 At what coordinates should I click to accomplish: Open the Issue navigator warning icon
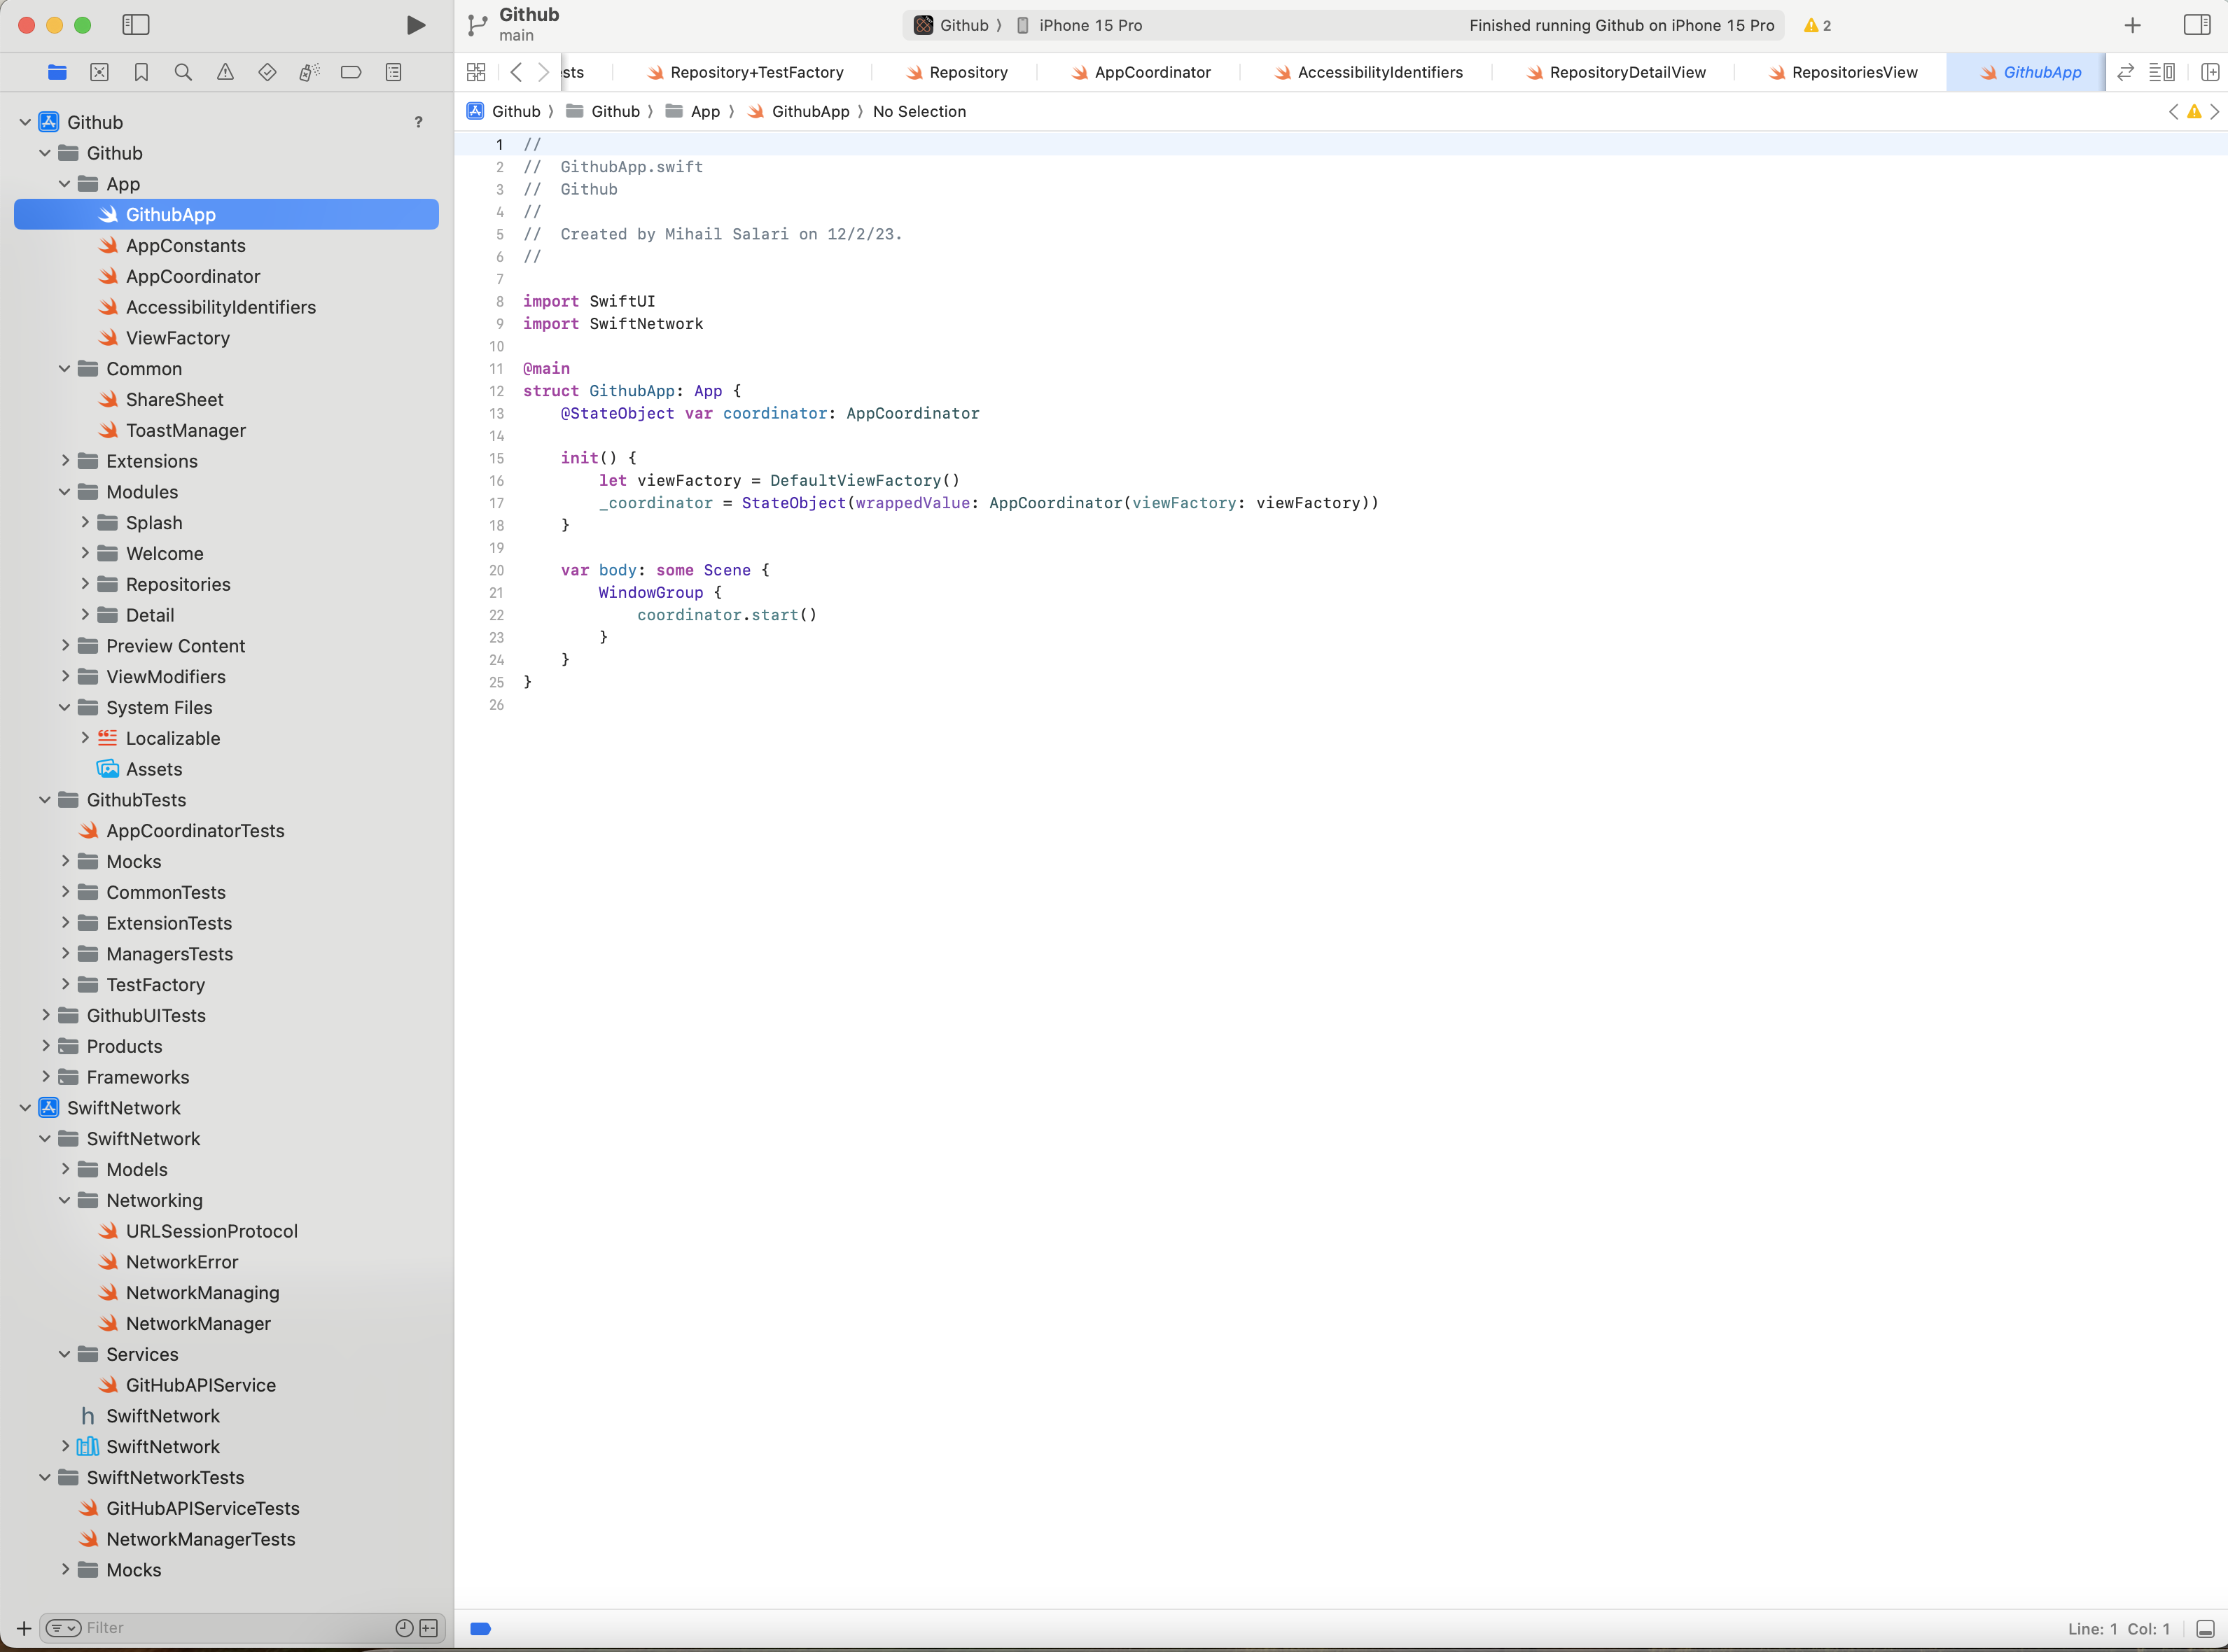pos(225,72)
